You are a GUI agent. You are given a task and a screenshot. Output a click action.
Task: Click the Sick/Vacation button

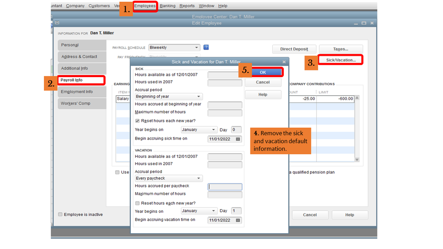pos(341,60)
